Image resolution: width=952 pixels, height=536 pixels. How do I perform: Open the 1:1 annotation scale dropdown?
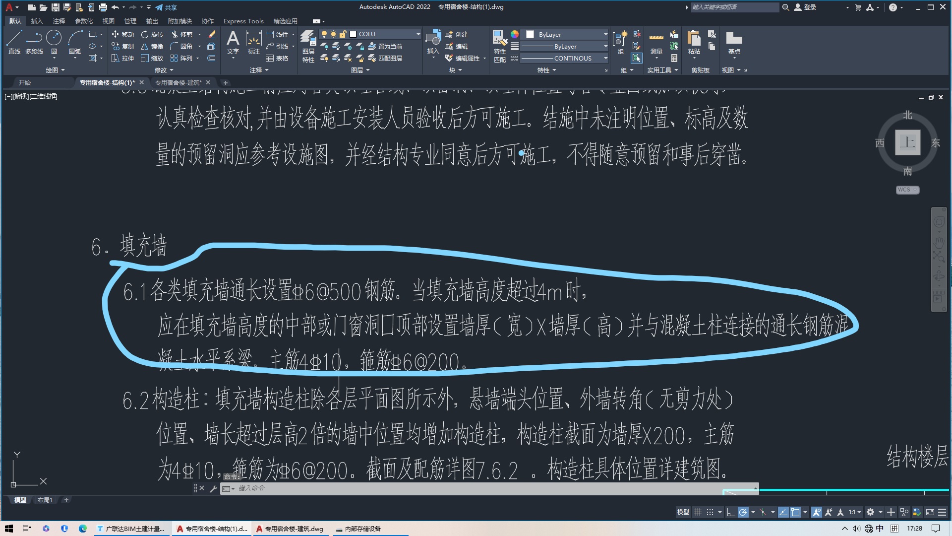click(855, 512)
